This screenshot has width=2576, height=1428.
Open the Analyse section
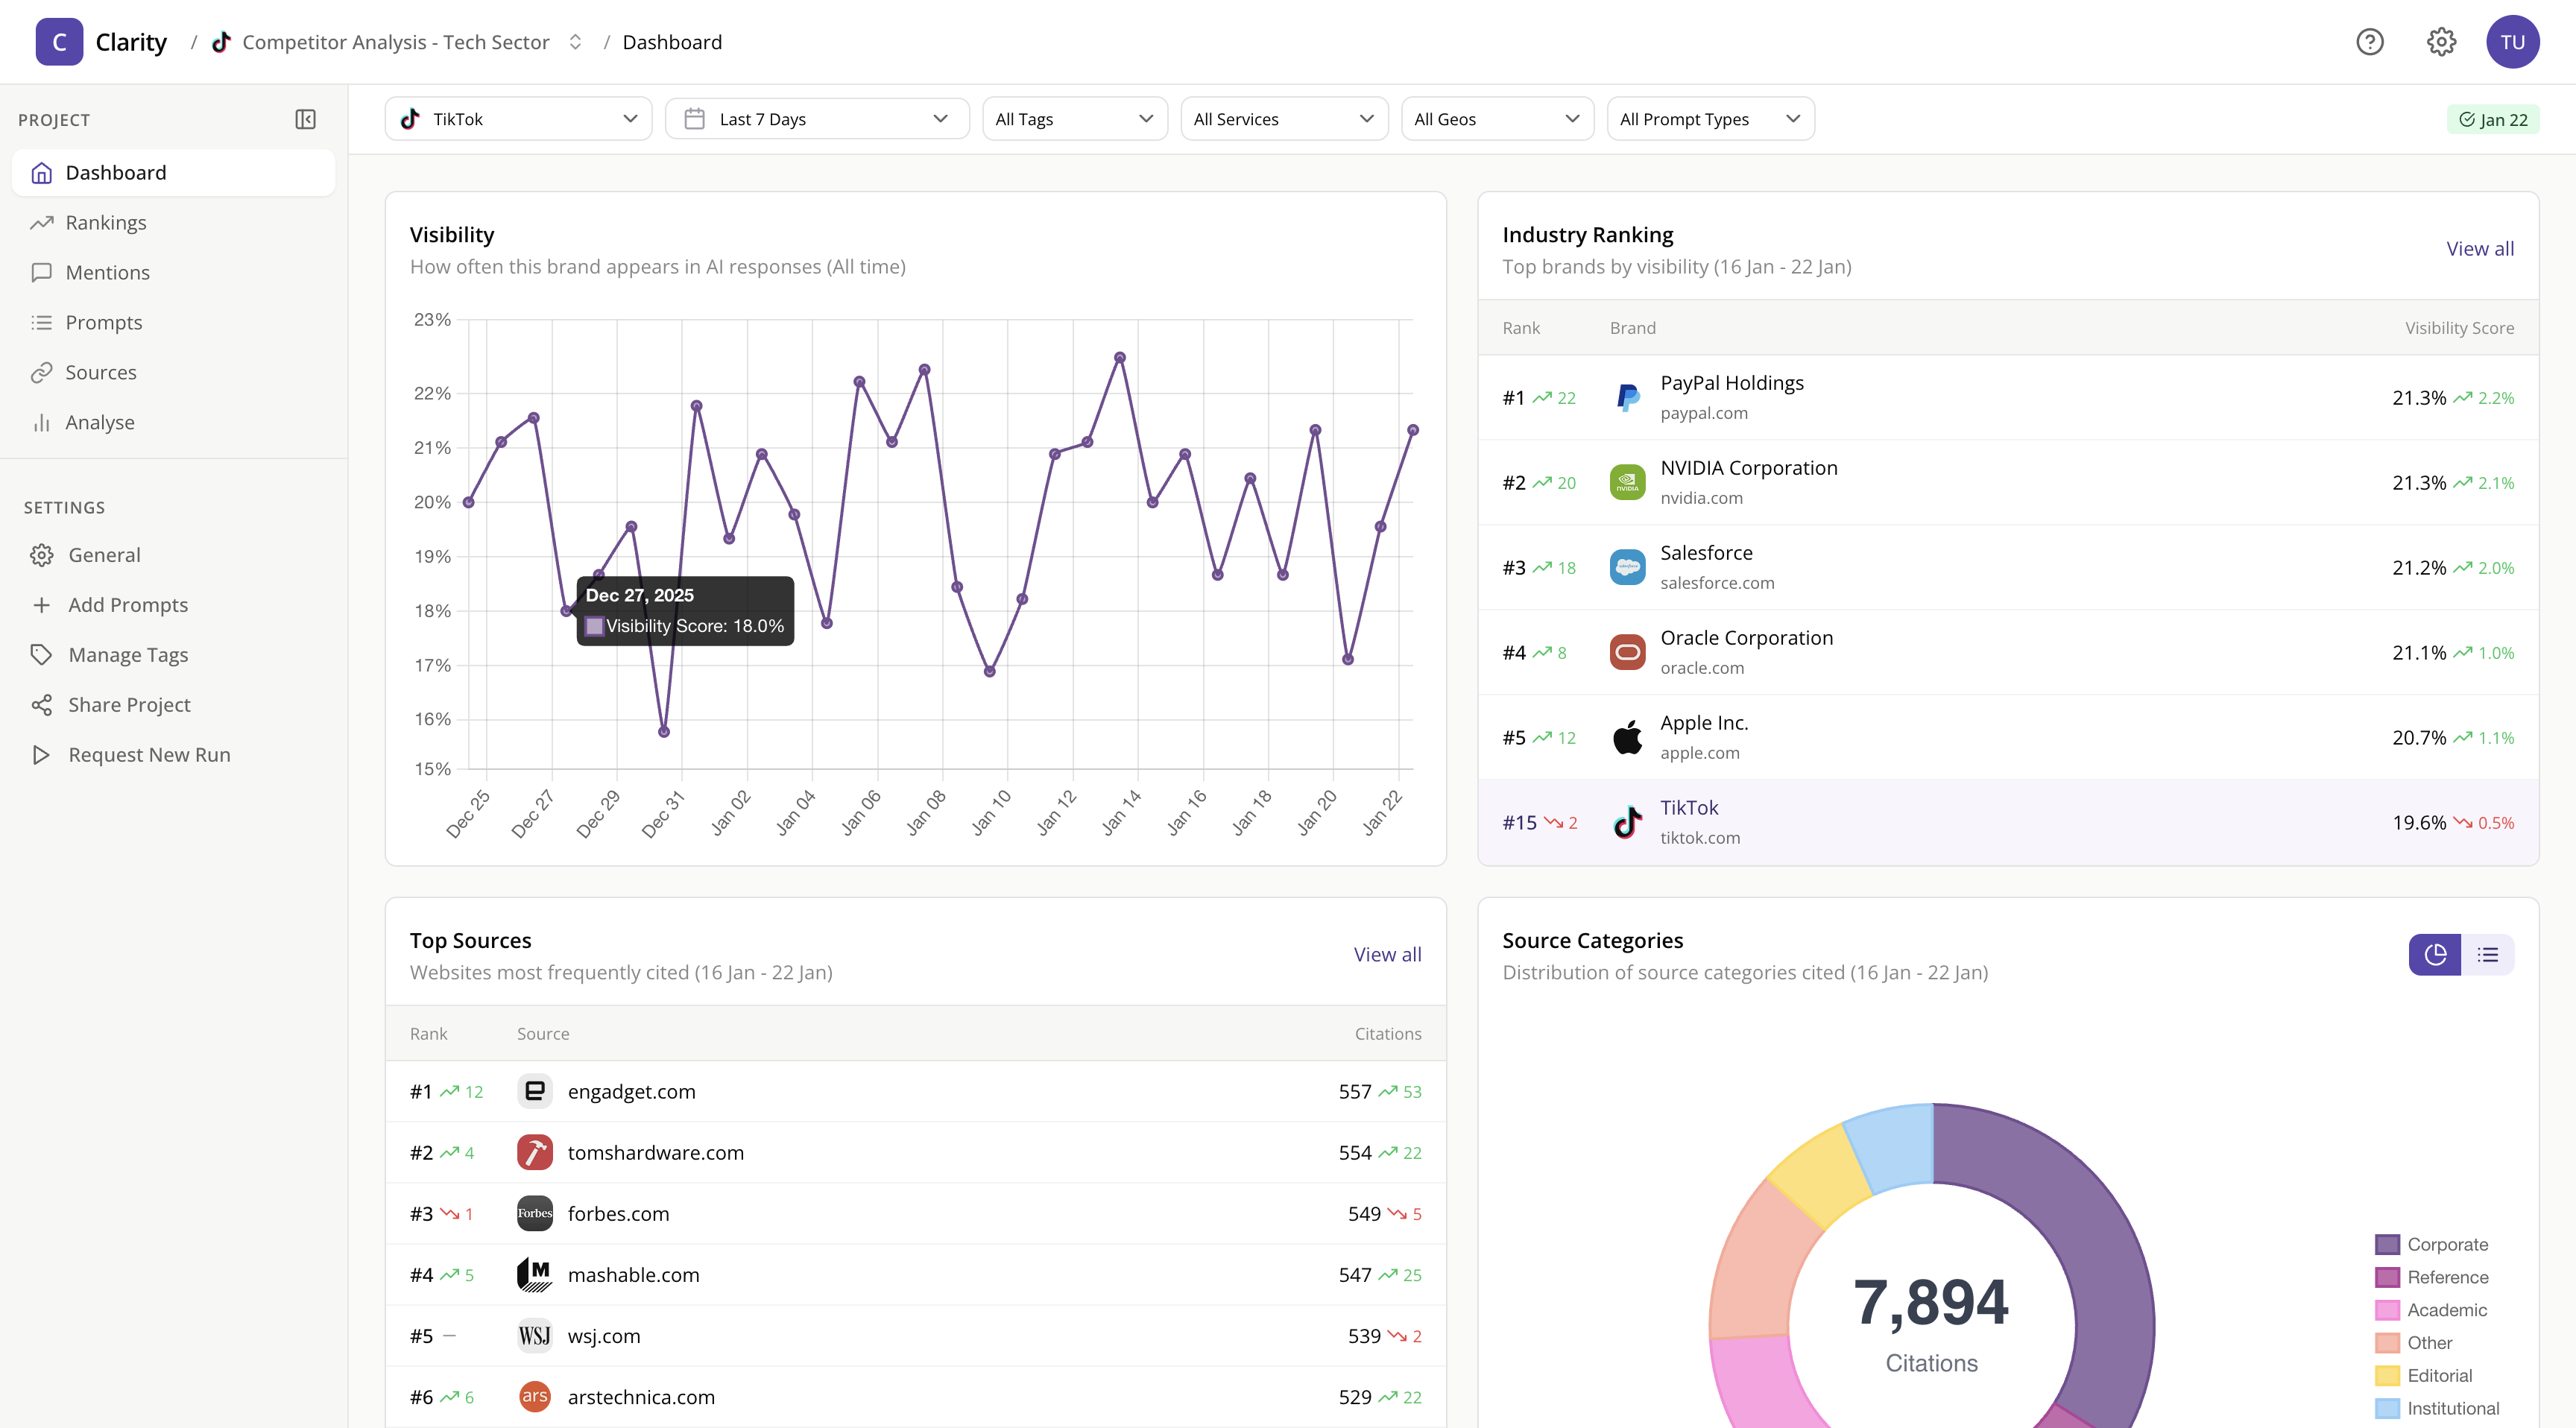[x=99, y=422]
